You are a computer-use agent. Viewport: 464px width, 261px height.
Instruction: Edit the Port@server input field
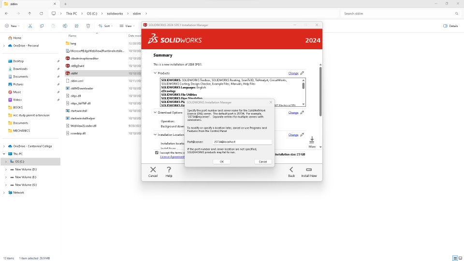click(242, 142)
